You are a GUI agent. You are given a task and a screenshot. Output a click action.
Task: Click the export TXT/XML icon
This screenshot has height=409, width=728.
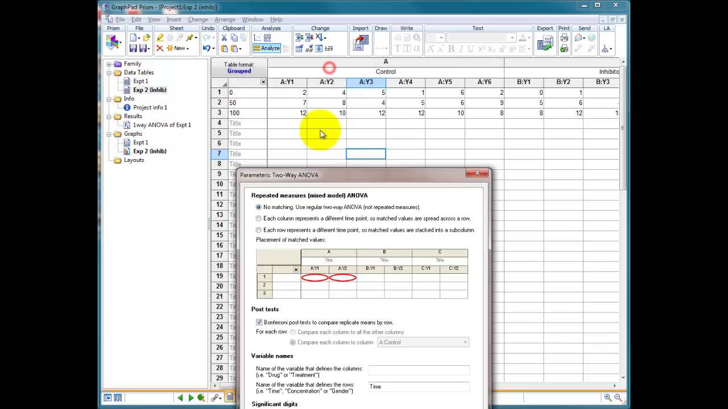coord(545,43)
